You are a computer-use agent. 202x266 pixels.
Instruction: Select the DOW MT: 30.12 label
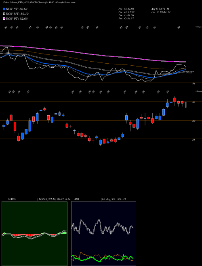pos(17,14)
